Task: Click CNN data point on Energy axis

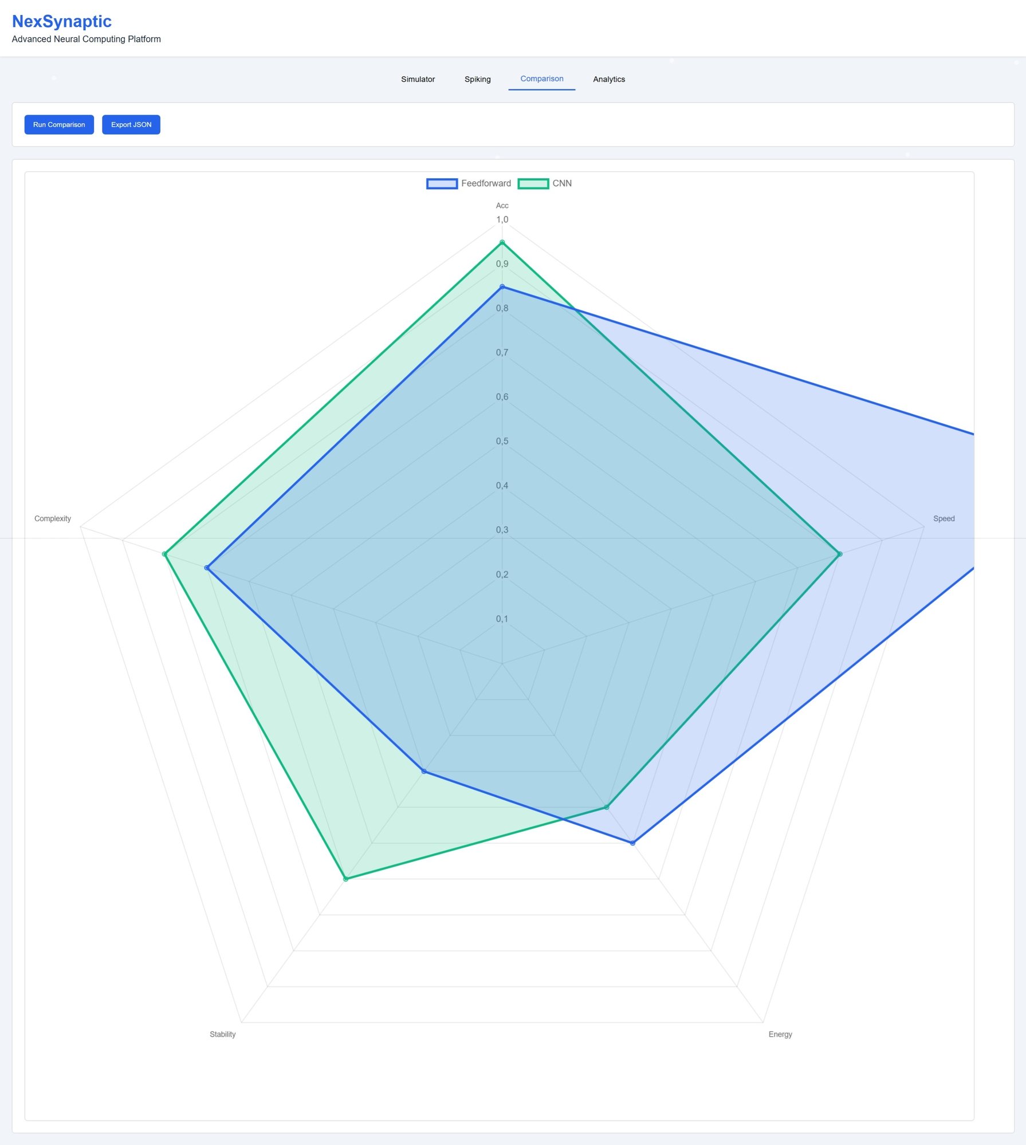Action: coord(607,807)
